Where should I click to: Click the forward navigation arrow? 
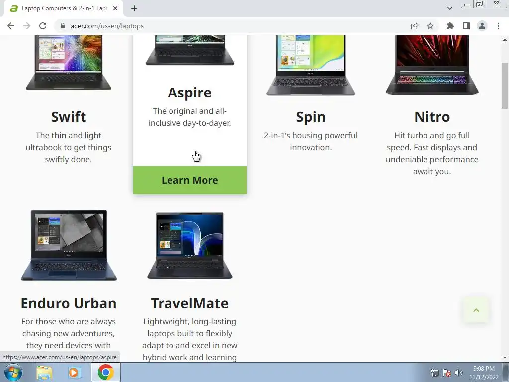click(x=27, y=26)
